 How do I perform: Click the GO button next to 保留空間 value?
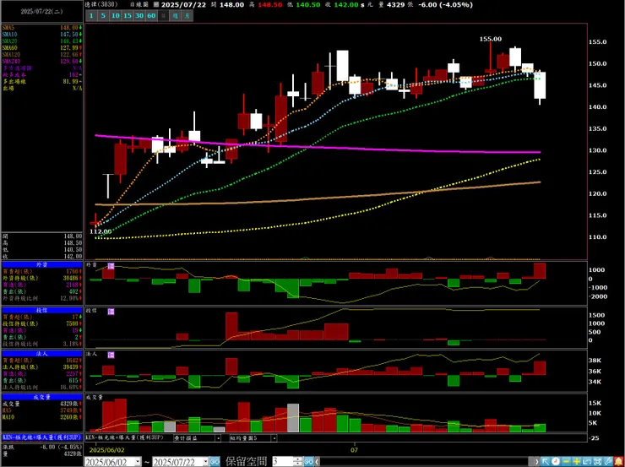click(308, 462)
